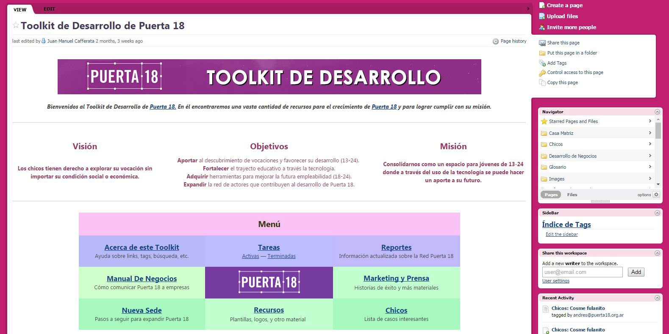Click the Glosario folder icon

pyautogui.click(x=544, y=167)
